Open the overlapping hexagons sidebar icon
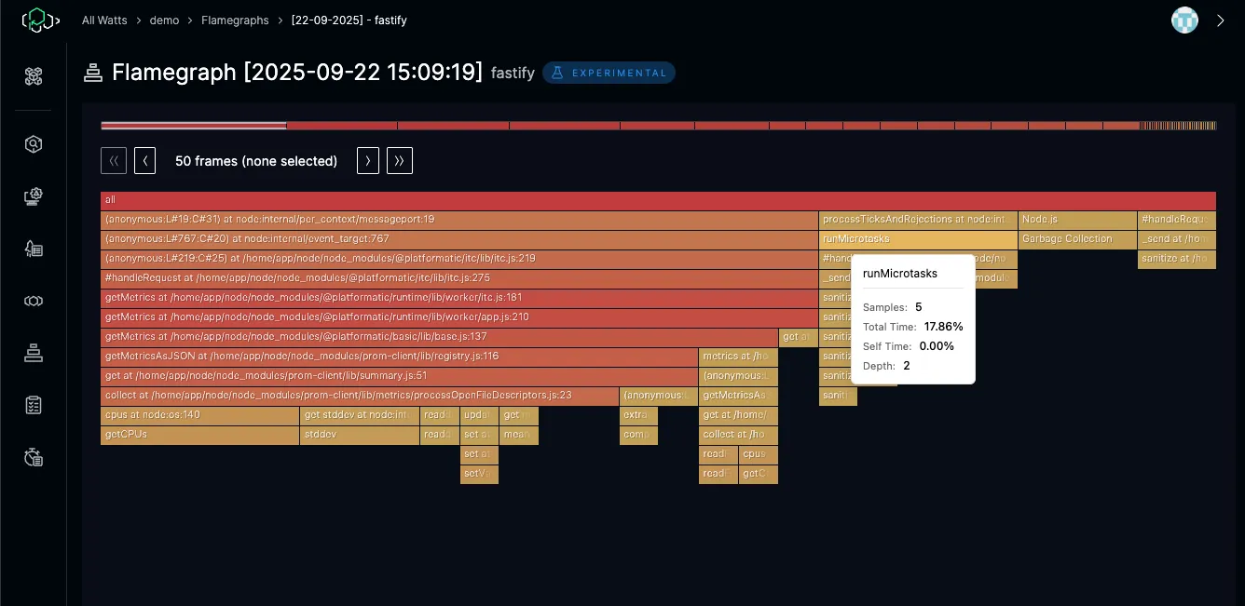Image resolution: width=1245 pixels, height=606 pixels. 34,301
